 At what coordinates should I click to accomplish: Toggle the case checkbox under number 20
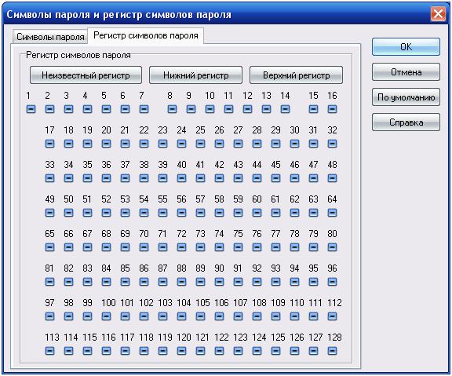[x=107, y=144]
